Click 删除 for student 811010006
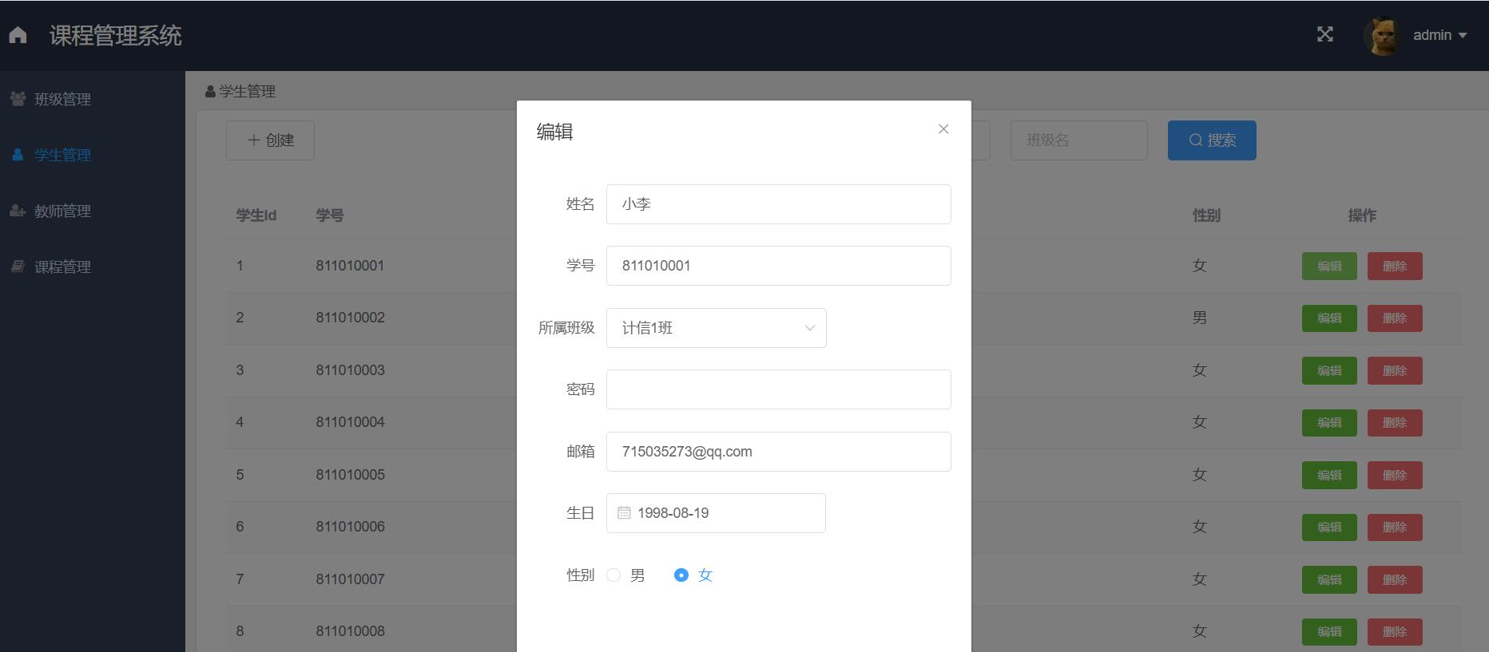This screenshot has height=652, width=1489. tap(1395, 528)
